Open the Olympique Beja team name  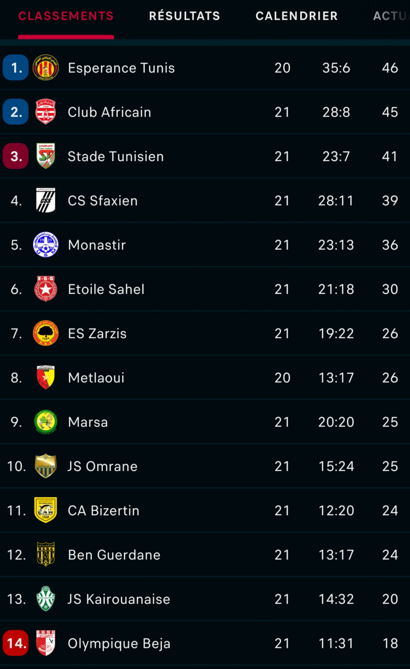coord(119,643)
